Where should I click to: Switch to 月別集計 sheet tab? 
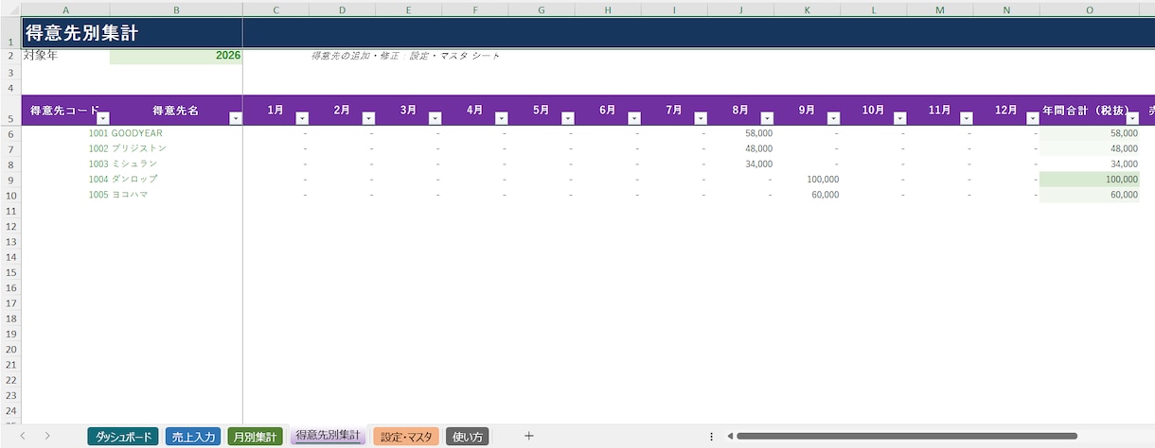click(255, 437)
